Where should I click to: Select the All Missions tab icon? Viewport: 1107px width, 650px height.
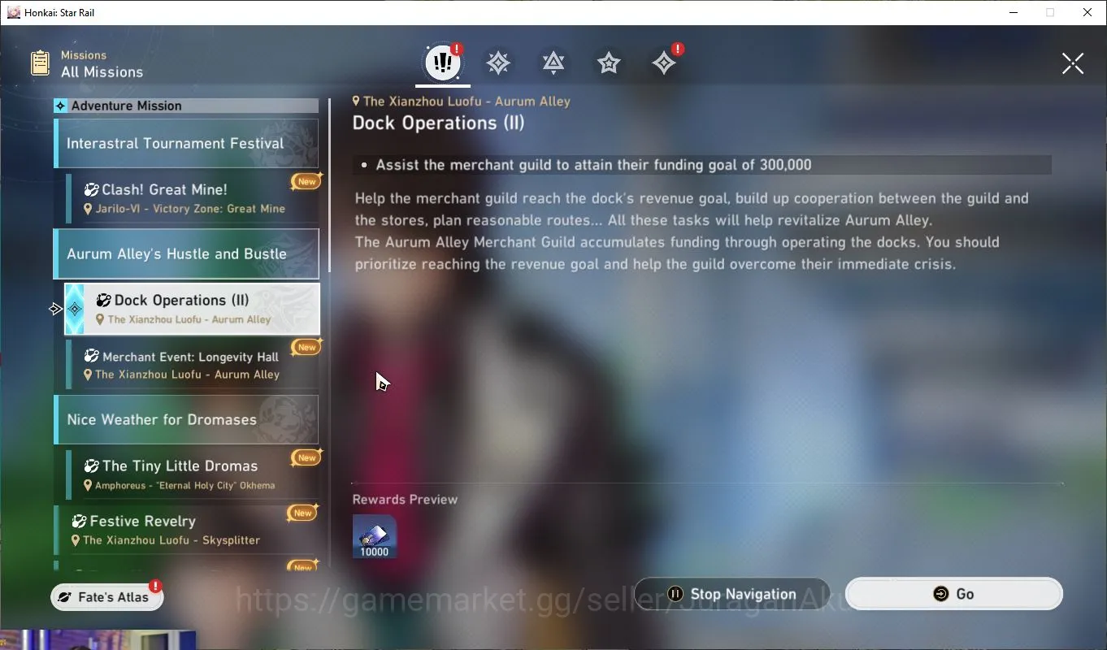coord(443,63)
